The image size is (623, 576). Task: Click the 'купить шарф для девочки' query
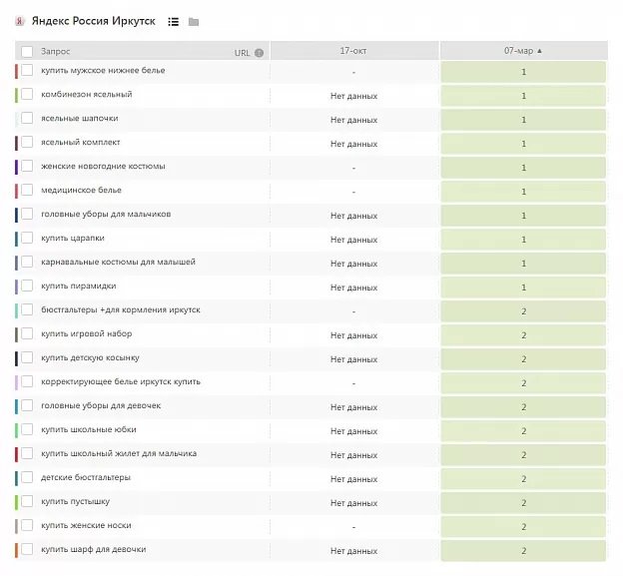click(x=93, y=550)
